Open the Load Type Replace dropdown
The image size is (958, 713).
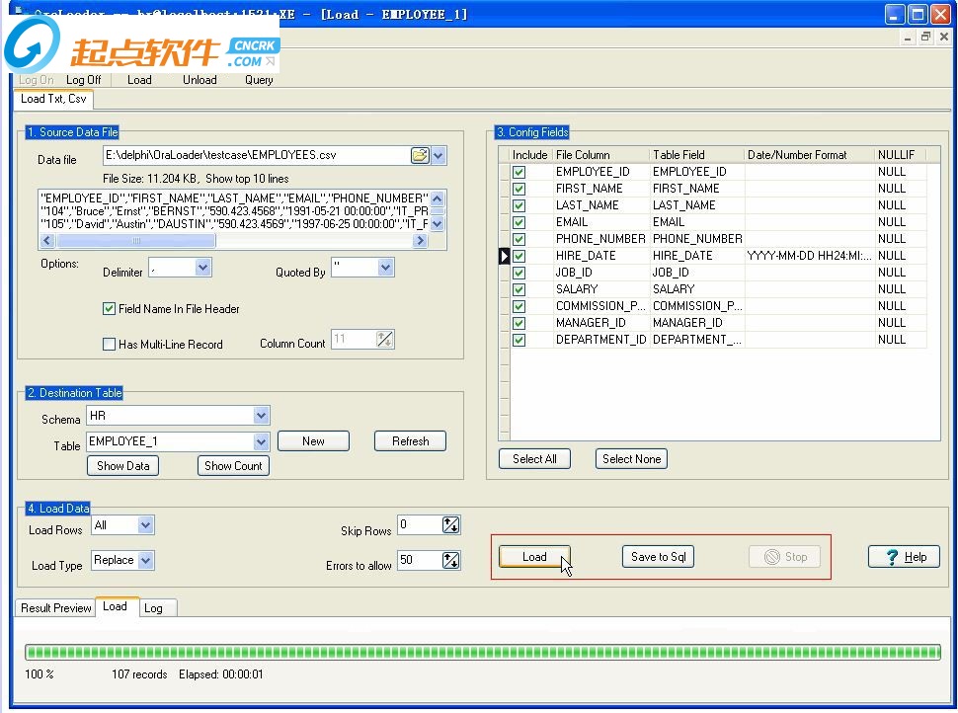point(146,561)
